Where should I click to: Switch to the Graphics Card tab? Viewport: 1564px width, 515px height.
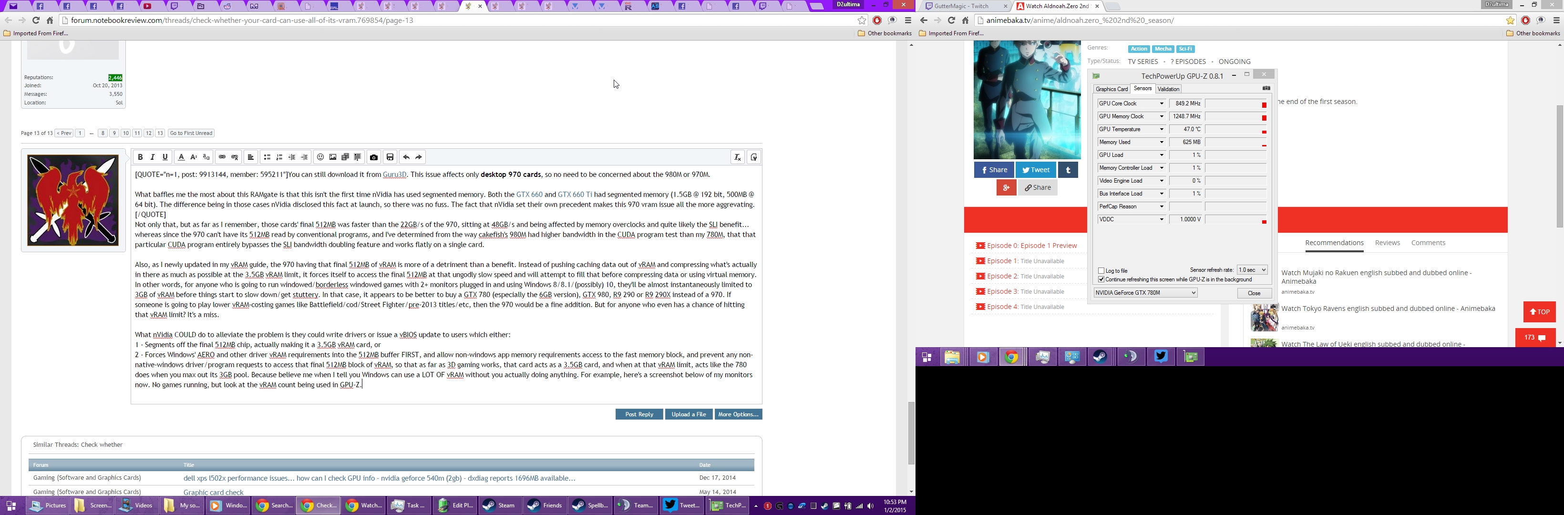click(1111, 89)
